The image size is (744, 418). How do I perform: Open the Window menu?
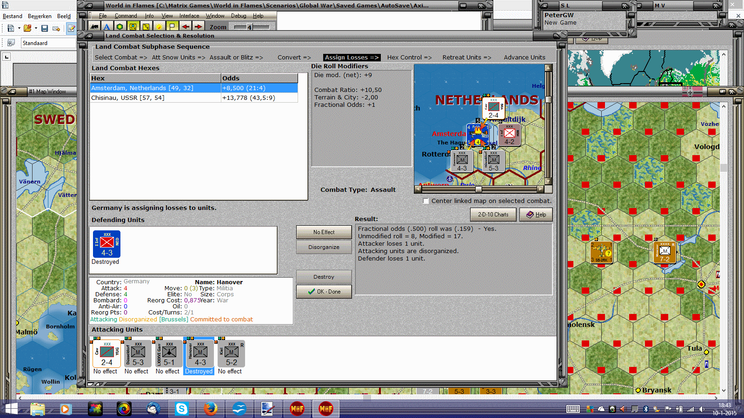215,16
